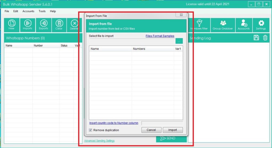The width and height of the screenshot is (272, 148).
Task: Open the Edit menu
Action: [16, 11]
